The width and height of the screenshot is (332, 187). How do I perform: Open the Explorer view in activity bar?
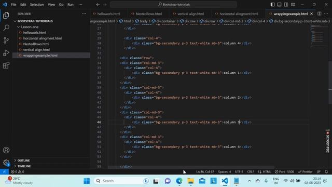coord(6,15)
